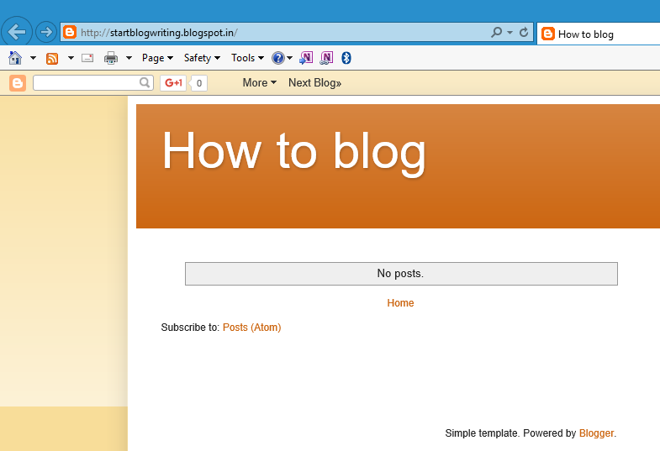Click the browser Forward arrow button
Viewport: 660px width, 451px height.
(46, 32)
